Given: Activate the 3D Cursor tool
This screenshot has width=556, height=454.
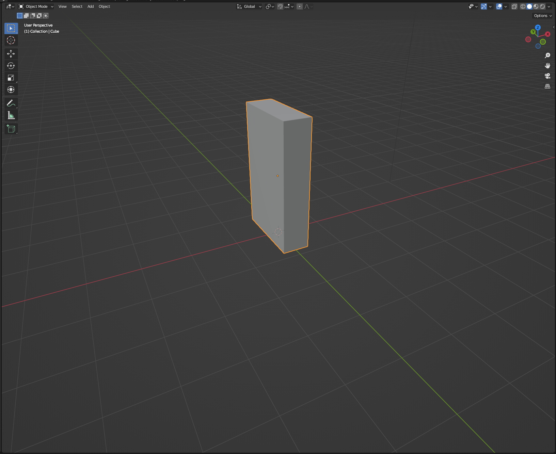Looking at the screenshot, I should tap(11, 40).
